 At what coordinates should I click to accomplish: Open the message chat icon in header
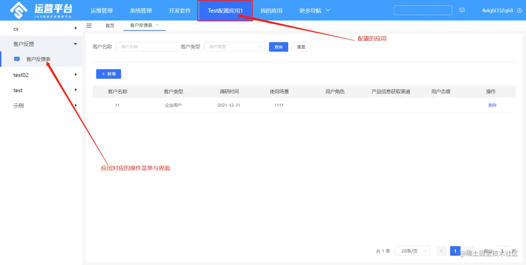click(462, 10)
